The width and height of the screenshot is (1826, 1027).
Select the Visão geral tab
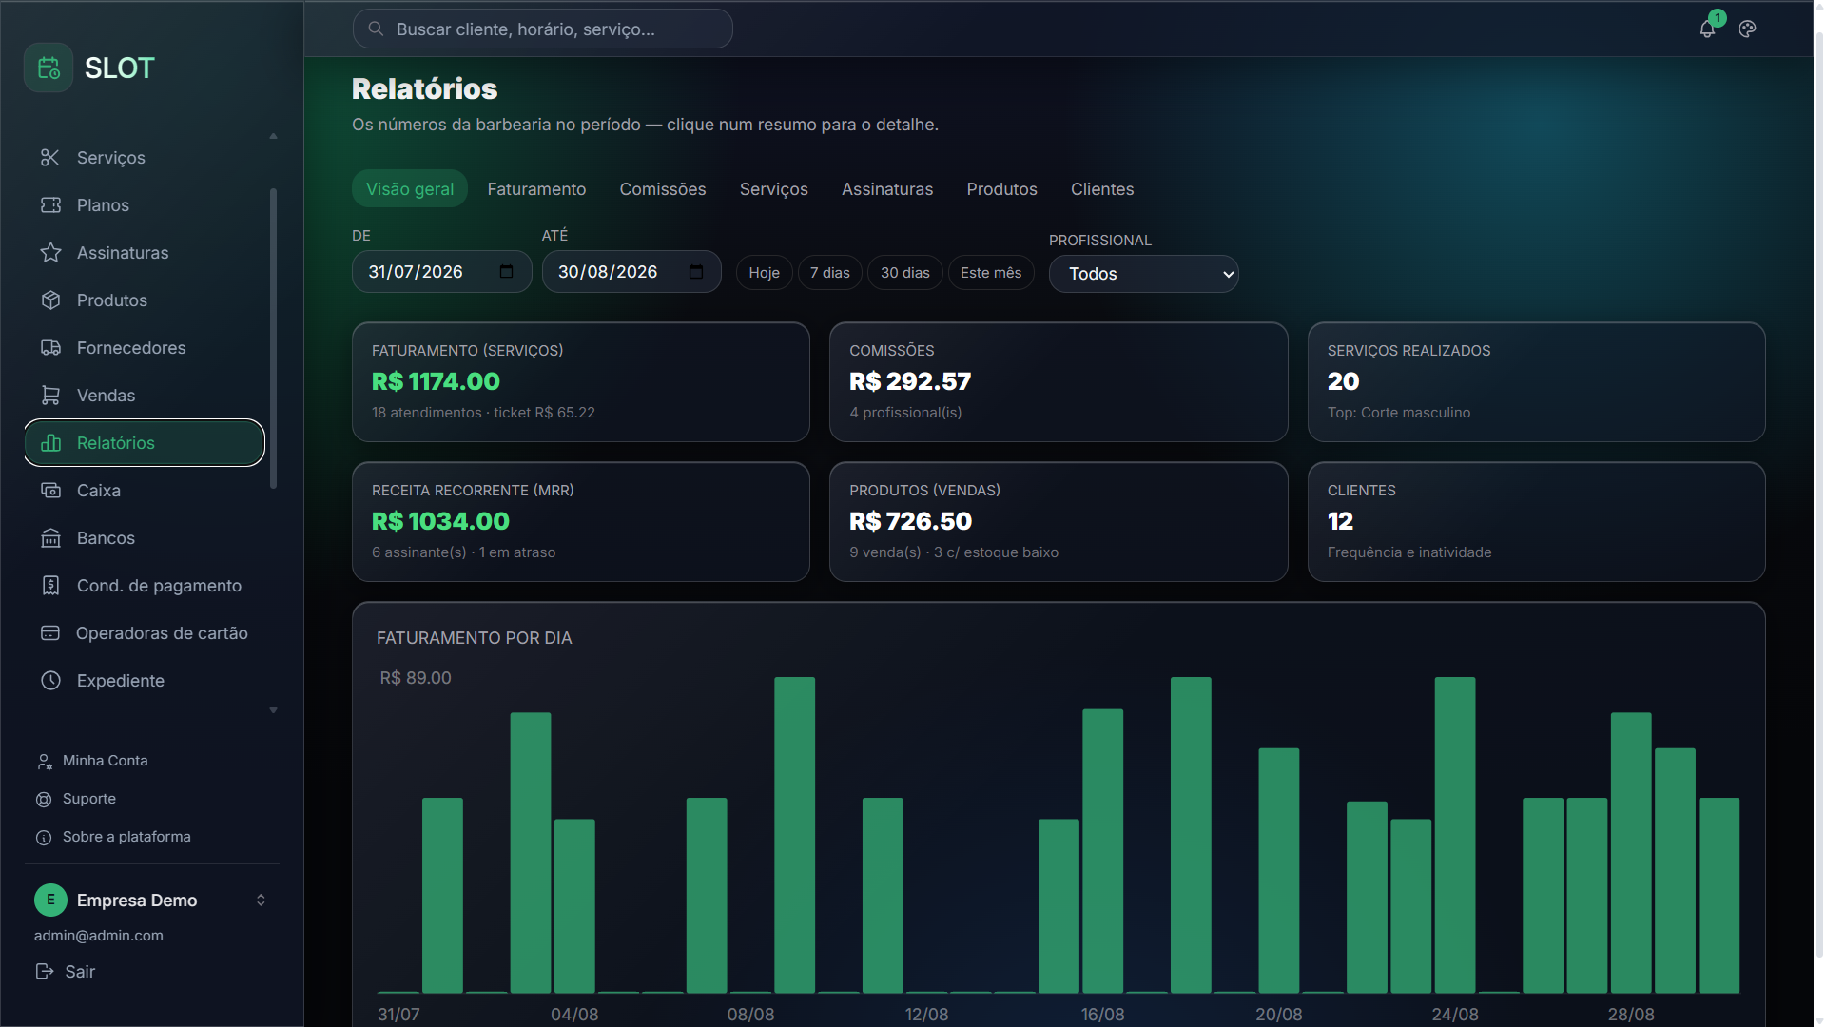[x=410, y=189]
